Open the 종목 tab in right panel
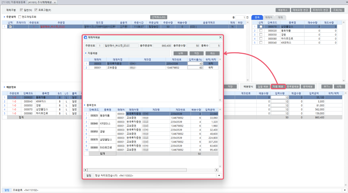This screenshot has width=348, height=193. (x=257, y=17)
